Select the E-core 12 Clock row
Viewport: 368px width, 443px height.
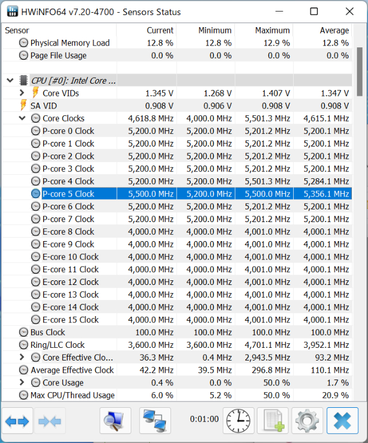(x=70, y=282)
